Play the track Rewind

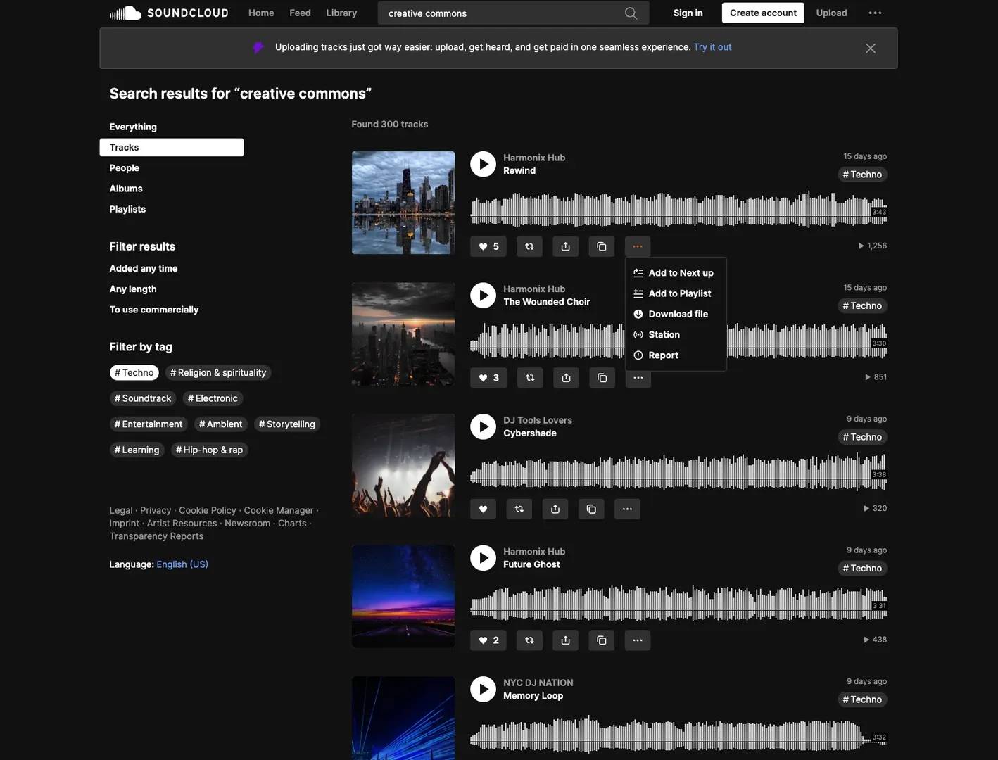tap(483, 164)
